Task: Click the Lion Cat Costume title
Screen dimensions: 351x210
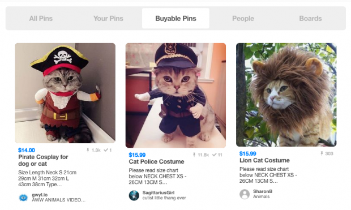Action: click(x=264, y=160)
